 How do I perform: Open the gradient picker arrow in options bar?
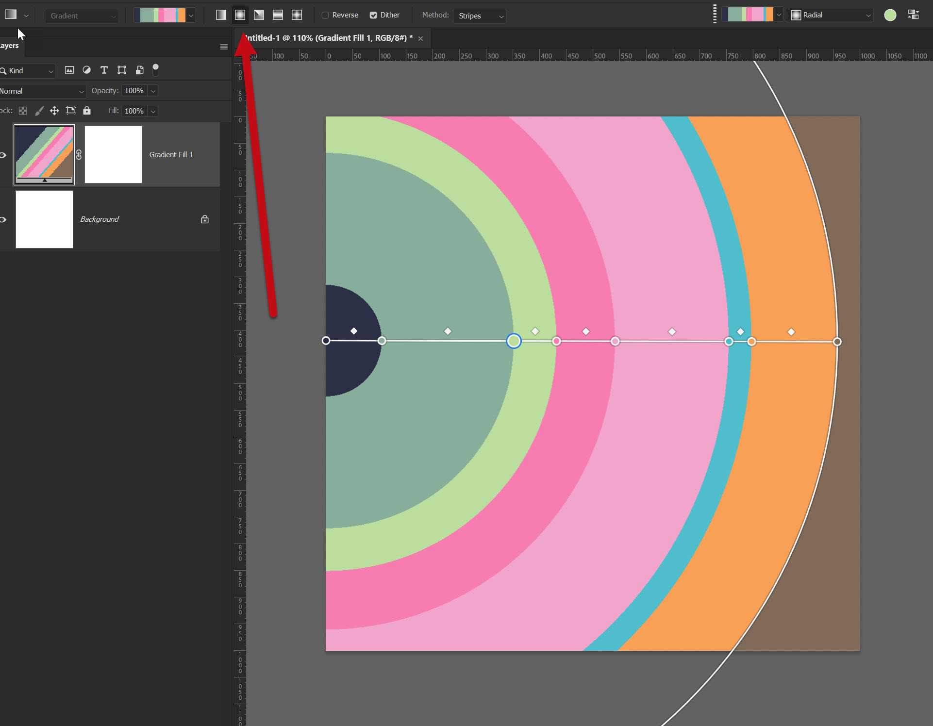[x=191, y=15]
